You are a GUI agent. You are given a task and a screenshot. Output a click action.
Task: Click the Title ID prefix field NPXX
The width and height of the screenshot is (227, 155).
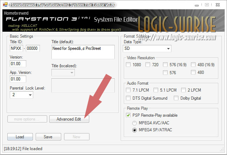[16, 48]
